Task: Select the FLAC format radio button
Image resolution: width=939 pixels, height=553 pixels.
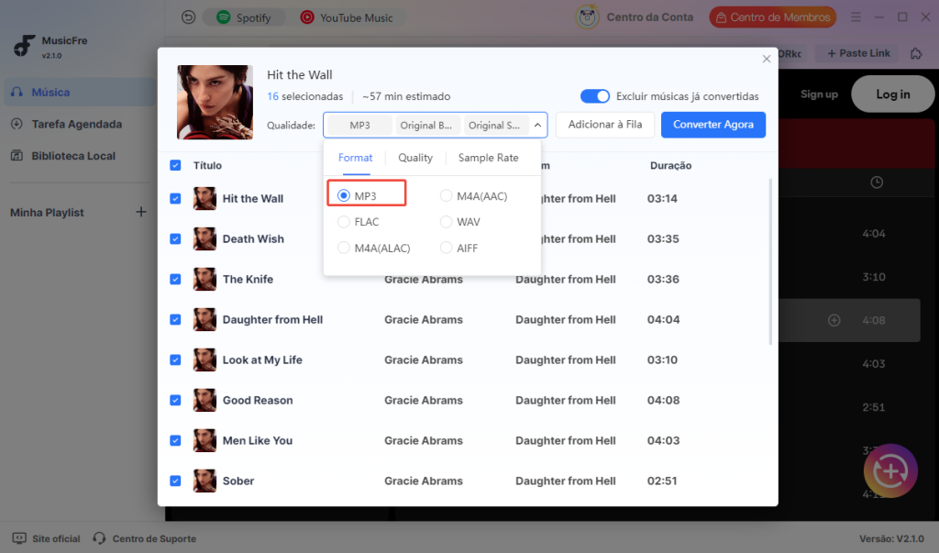Action: tap(343, 222)
